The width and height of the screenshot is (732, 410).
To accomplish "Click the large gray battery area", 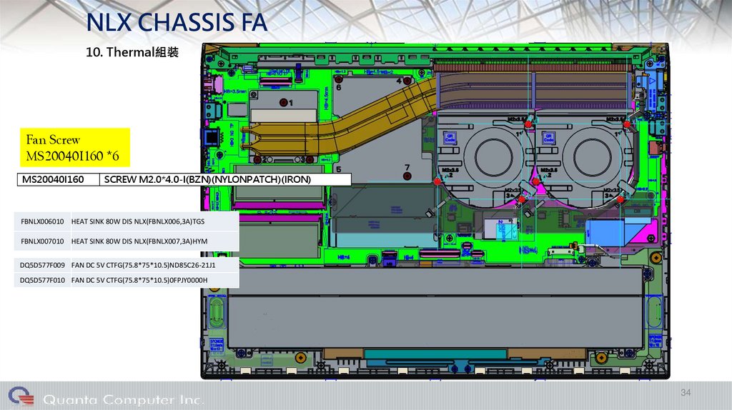I will 437,308.
